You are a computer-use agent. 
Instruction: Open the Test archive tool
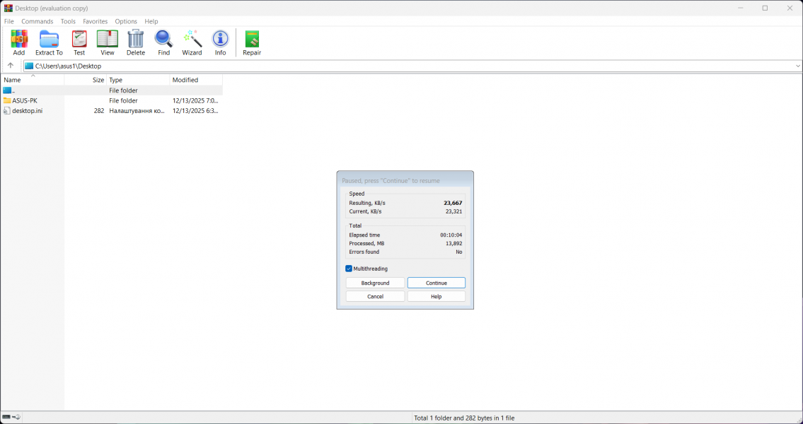click(79, 41)
